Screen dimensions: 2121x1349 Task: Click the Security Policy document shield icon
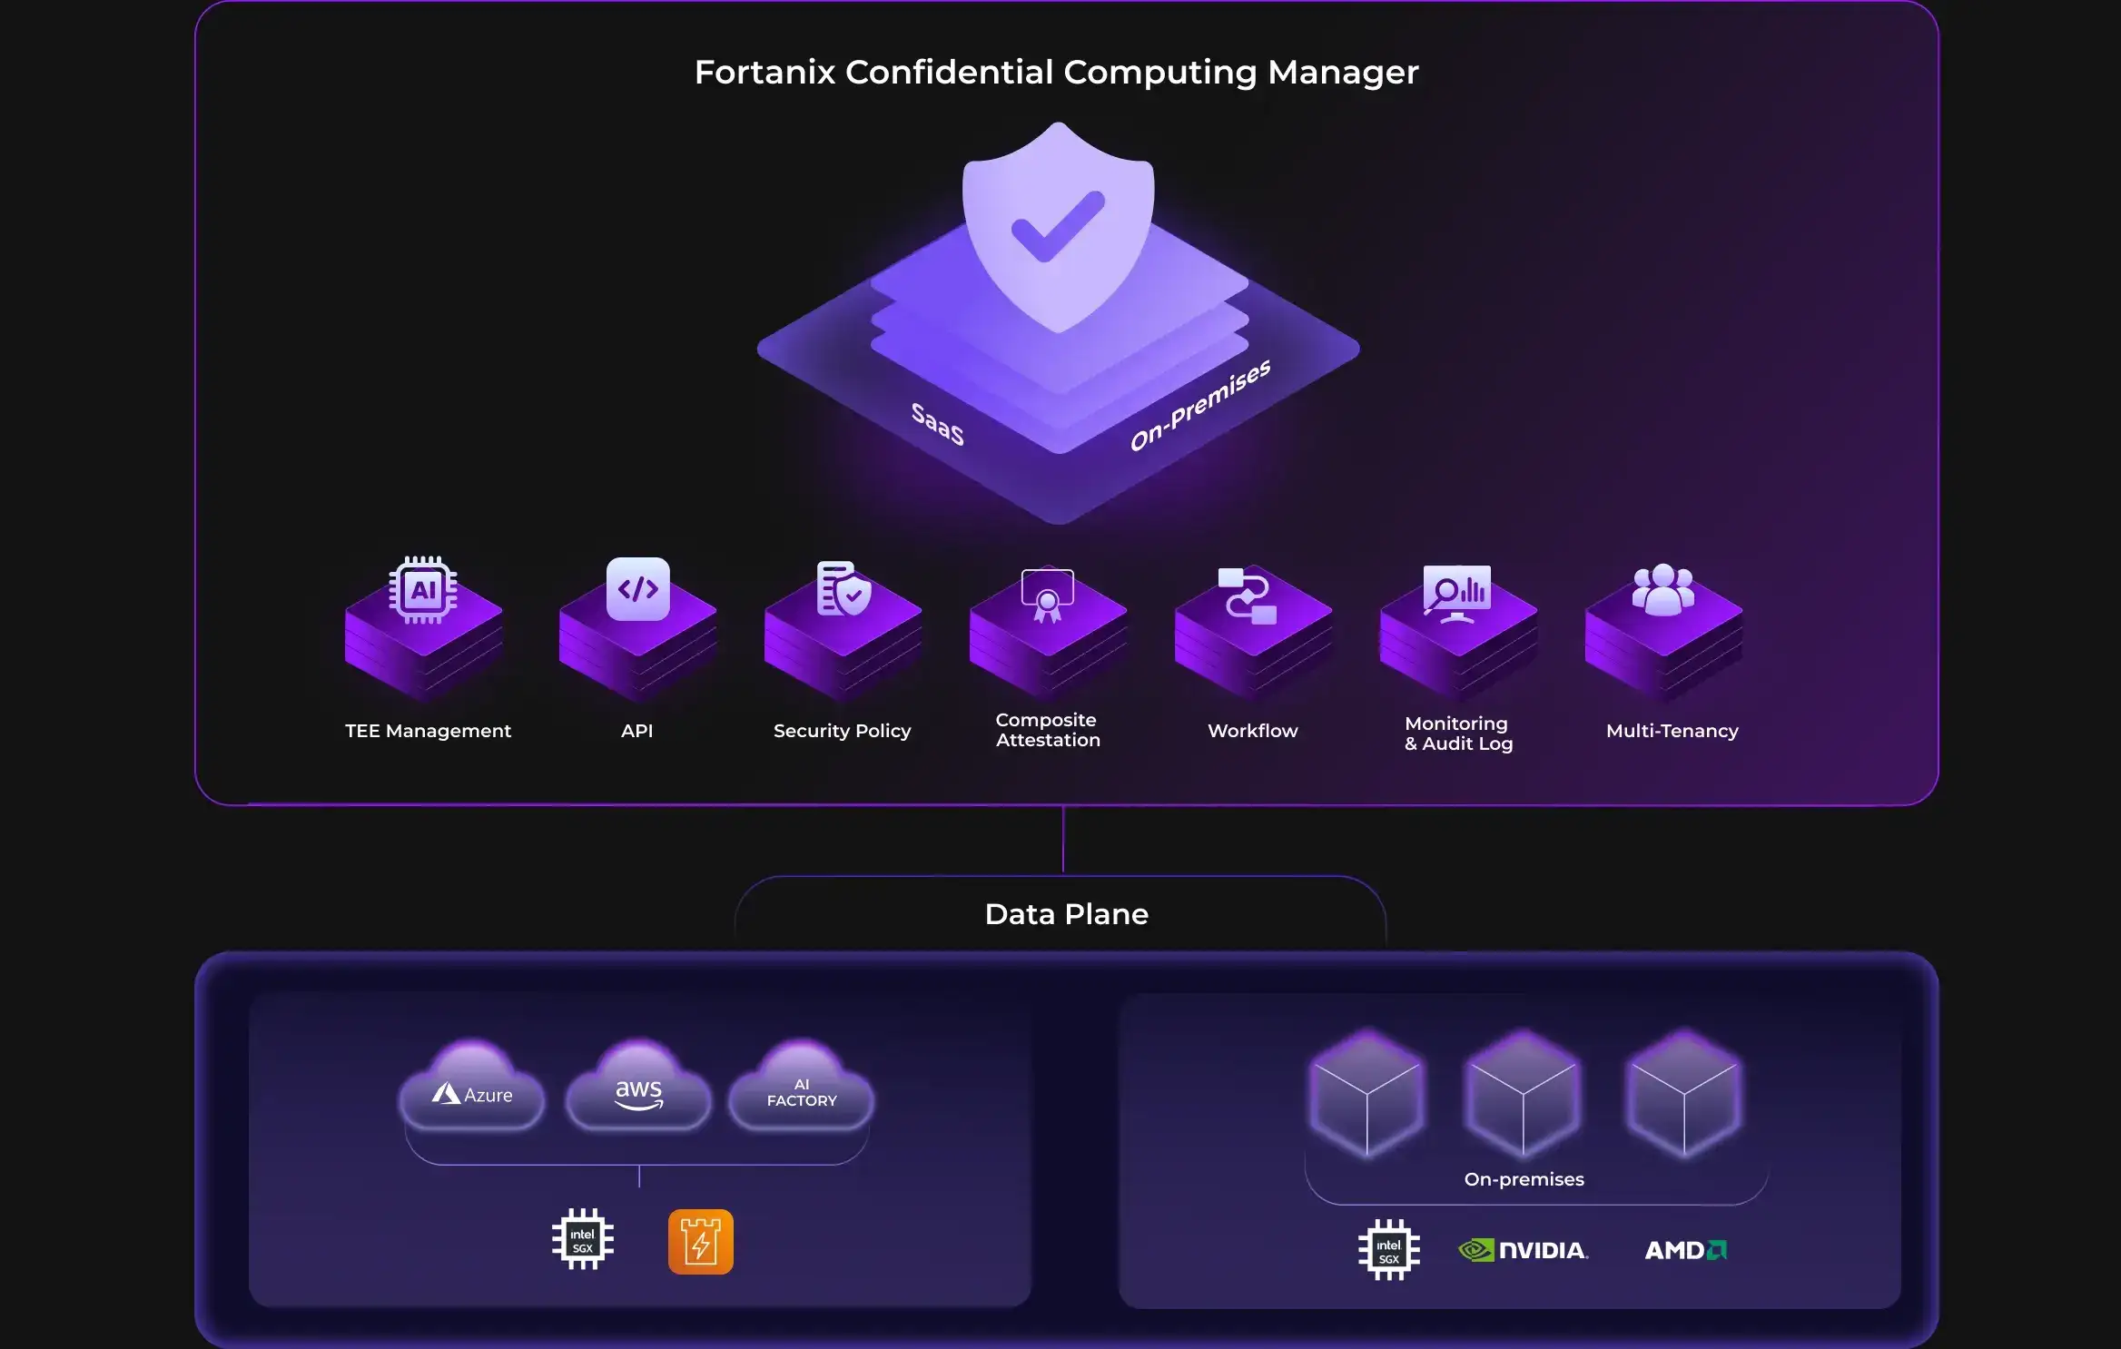click(x=843, y=590)
